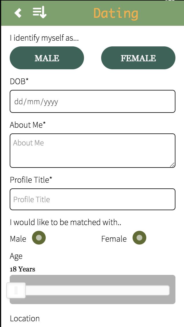Click the middle of the Age slider track
This screenshot has height=327, width=184.
point(93,290)
